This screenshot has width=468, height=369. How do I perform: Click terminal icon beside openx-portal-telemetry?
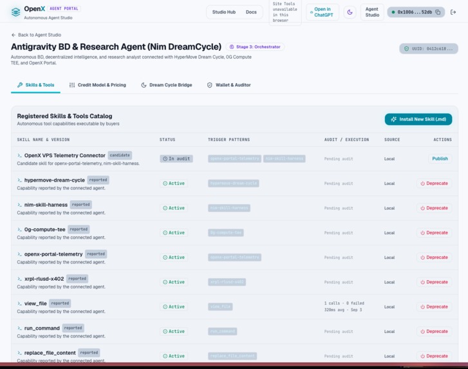tap(19, 254)
